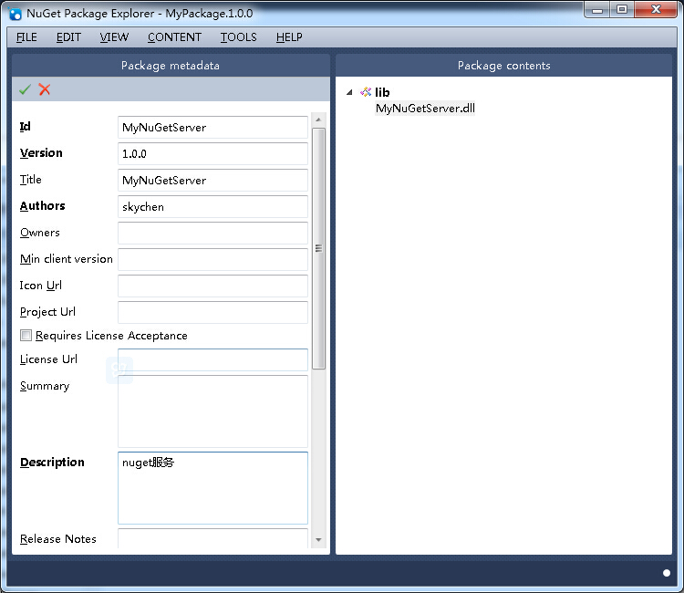Maximize the NuGet Package Explorer window
This screenshot has height=593, width=684.
(x=622, y=10)
